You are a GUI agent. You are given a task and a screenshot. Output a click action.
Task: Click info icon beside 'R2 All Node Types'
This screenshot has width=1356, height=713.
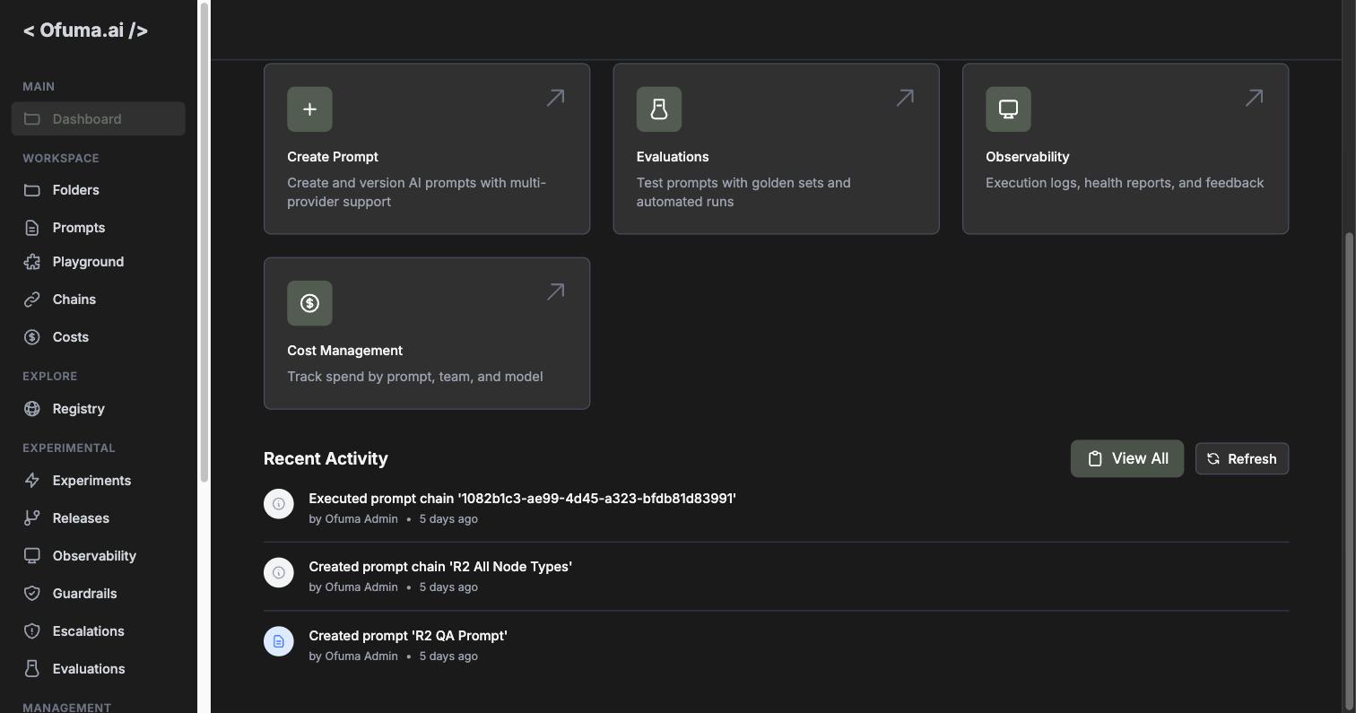(279, 572)
